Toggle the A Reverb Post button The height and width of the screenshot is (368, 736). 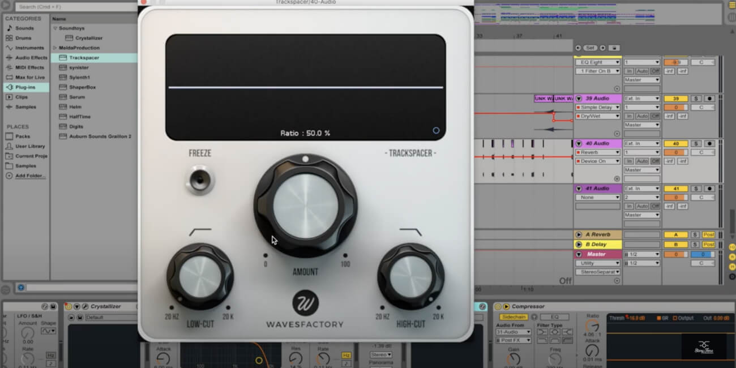[x=709, y=234]
